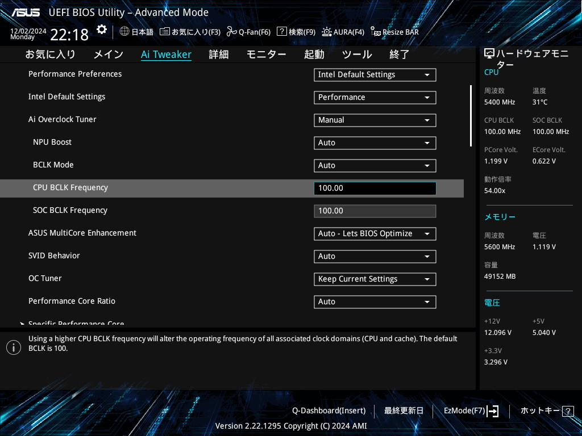Click the info icon in help panel
Image resolution: width=582 pixels, height=436 pixels.
tap(14, 347)
